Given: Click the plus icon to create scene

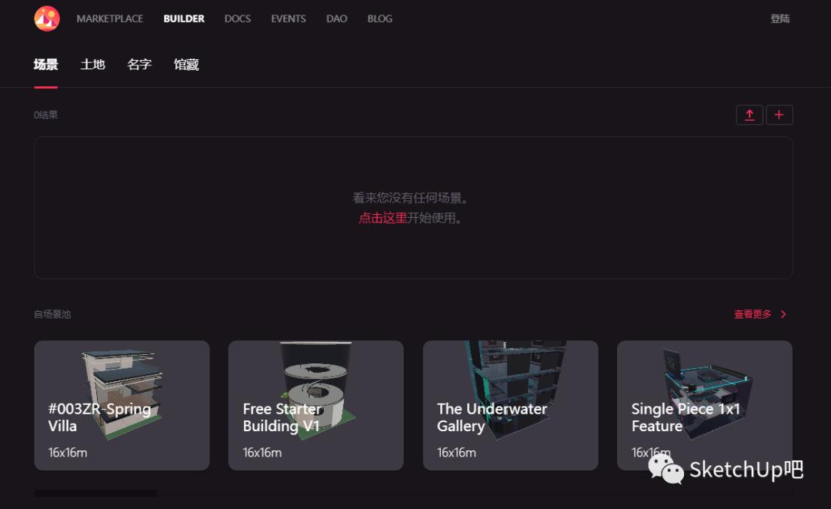Looking at the screenshot, I should (779, 115).
